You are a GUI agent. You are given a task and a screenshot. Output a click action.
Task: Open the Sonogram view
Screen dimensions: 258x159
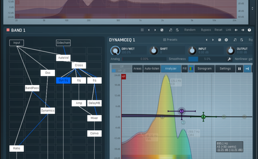click(204, 69)
